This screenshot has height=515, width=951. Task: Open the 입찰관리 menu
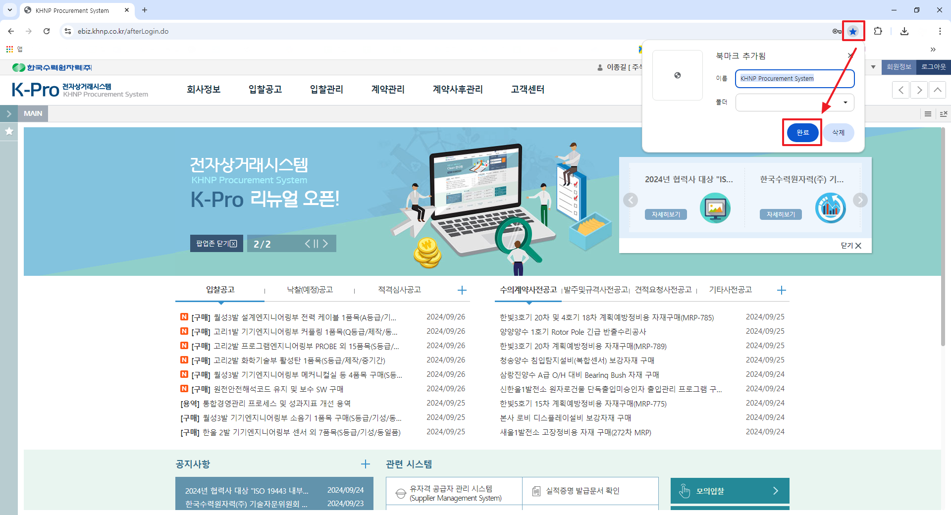326,89
